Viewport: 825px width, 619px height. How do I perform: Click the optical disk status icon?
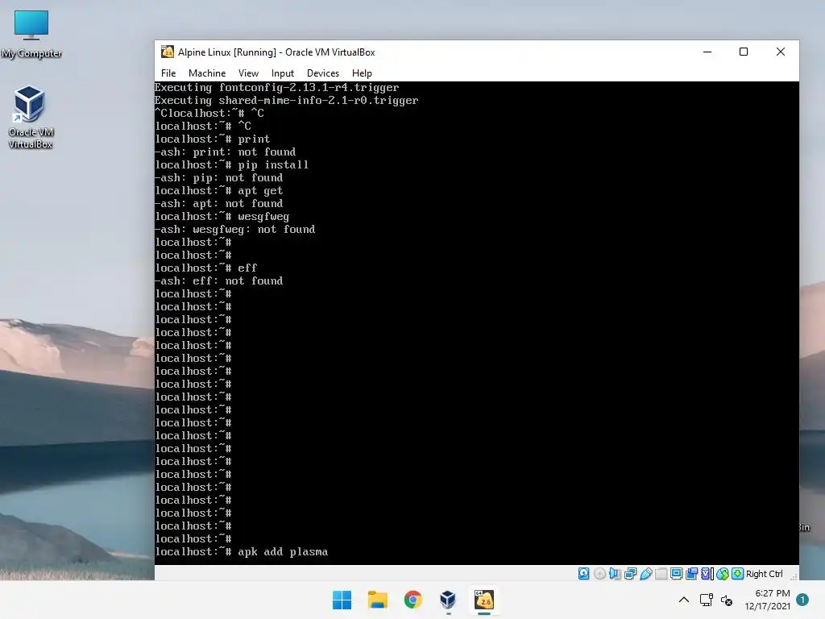[599, 574]
